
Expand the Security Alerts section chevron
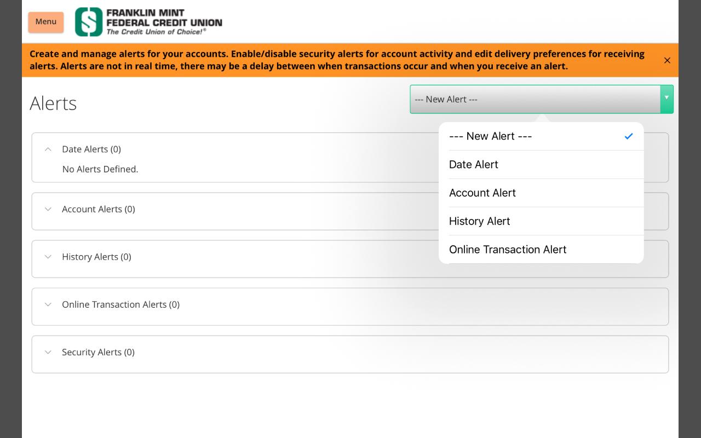[48, 352]
